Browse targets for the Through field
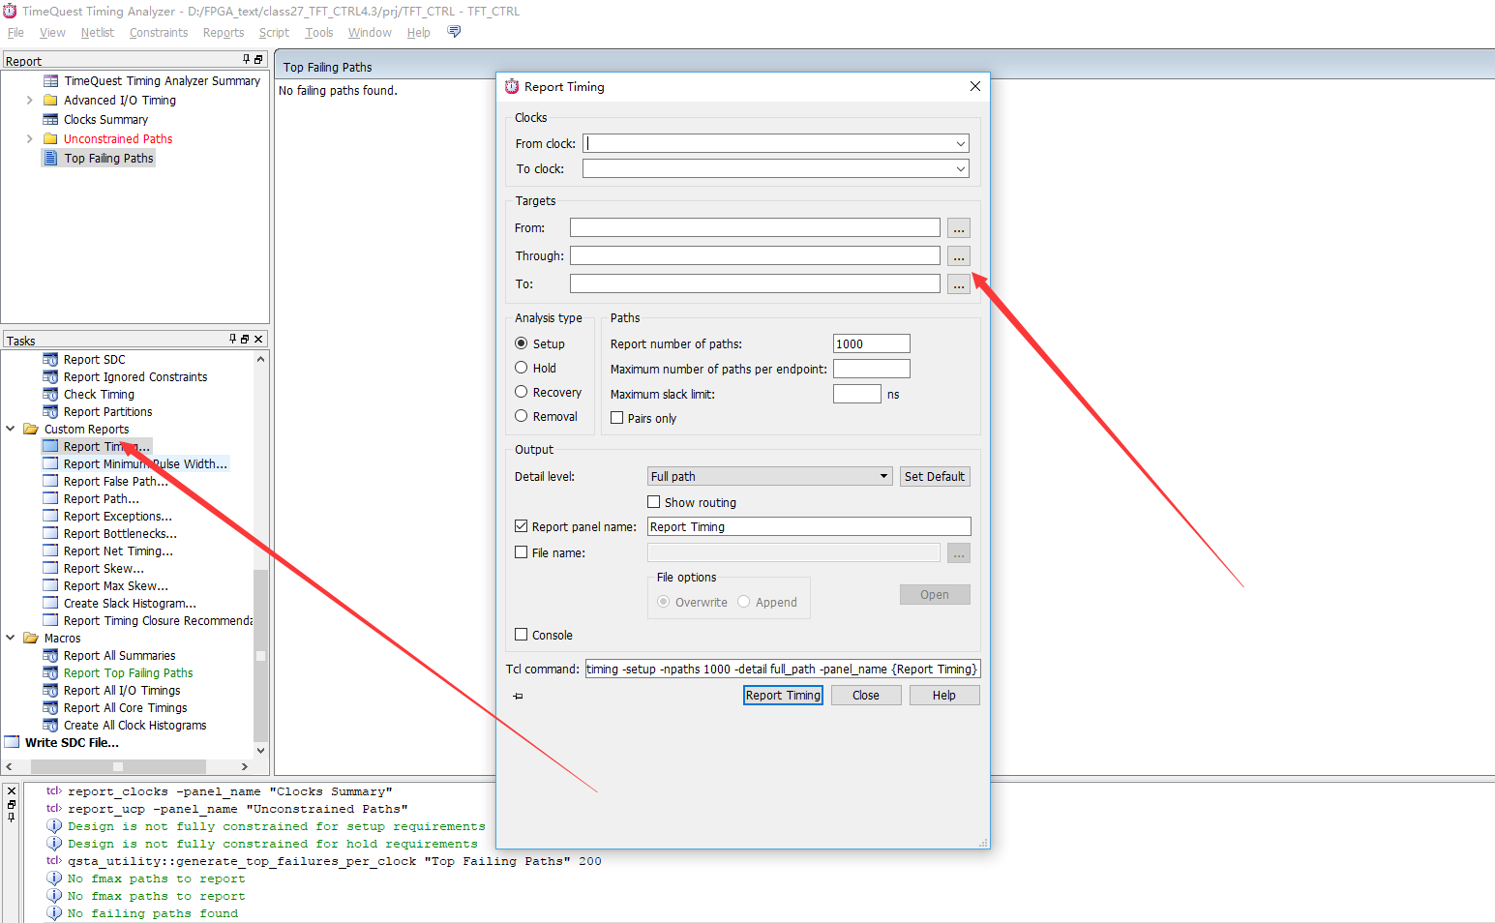This screenshot has width=1495, height=923. click(x=959, y=256)
